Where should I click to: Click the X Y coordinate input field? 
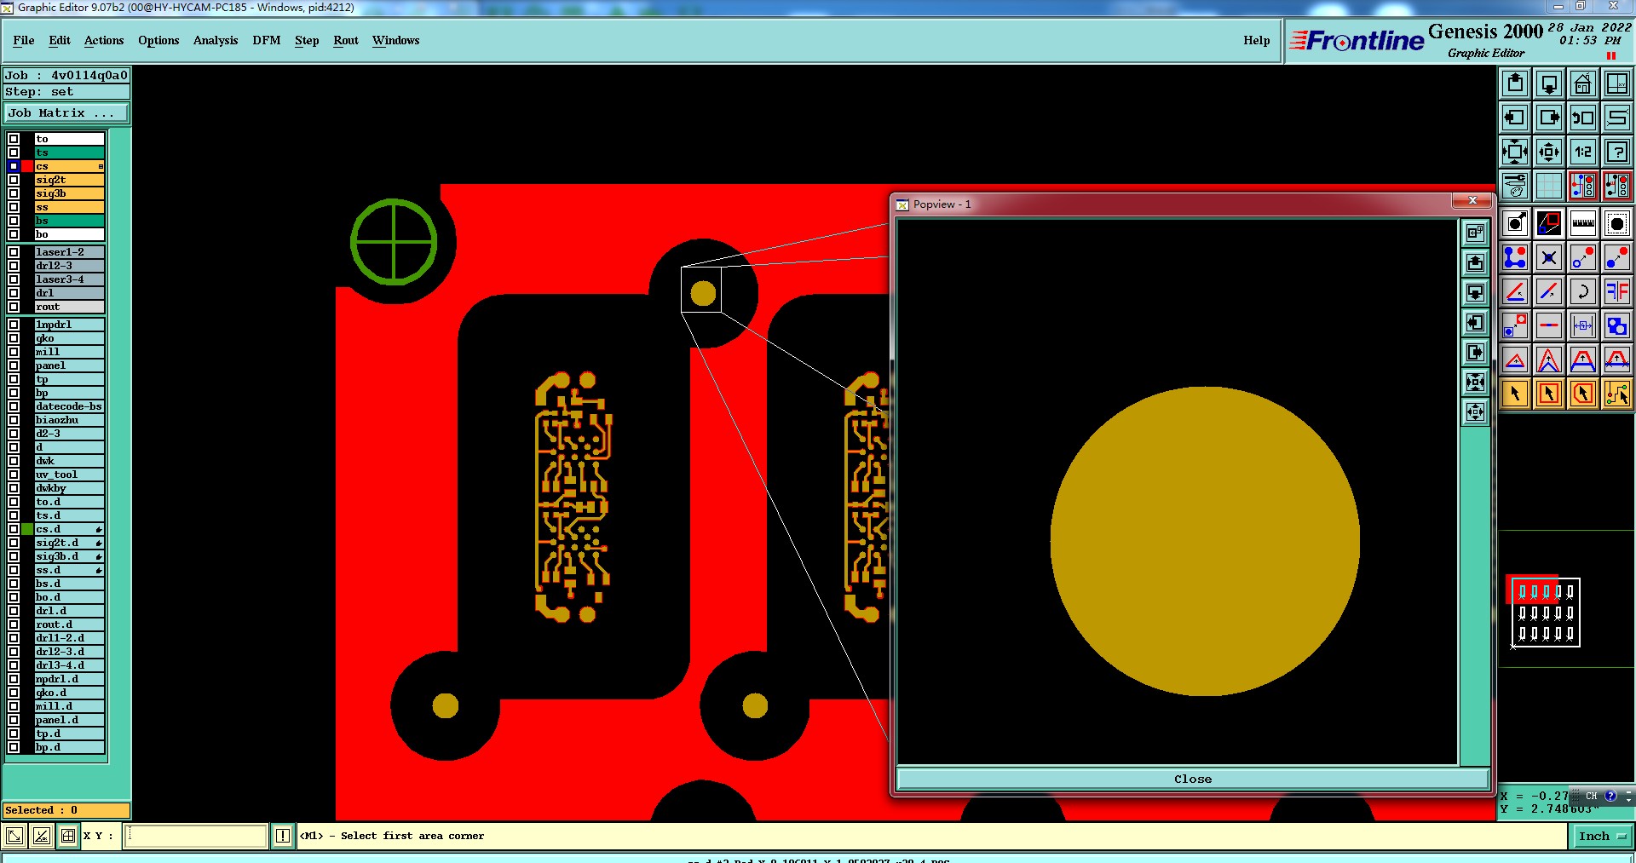pyautogui.click(x=196, y=836)
